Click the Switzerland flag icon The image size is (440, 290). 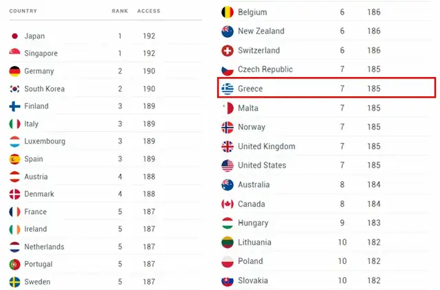(228, 50)
